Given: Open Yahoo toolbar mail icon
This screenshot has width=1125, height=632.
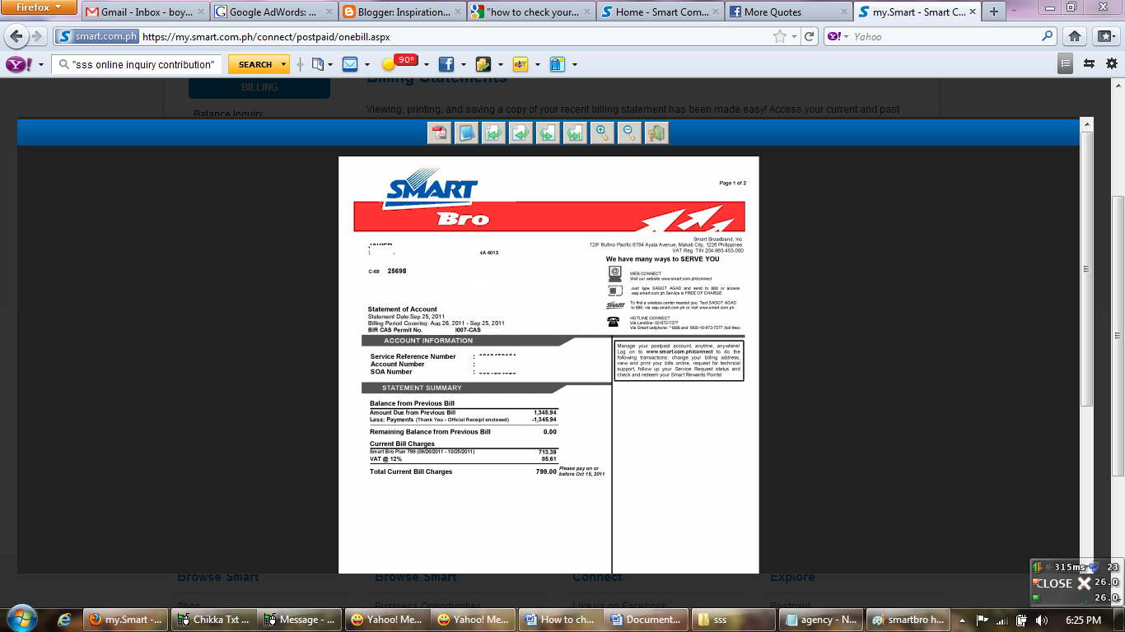Looking at the screenshot, I should (x=350, y=64).
